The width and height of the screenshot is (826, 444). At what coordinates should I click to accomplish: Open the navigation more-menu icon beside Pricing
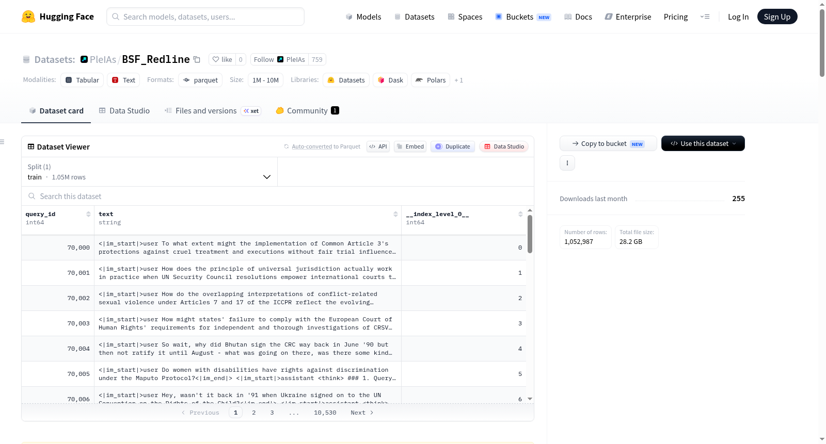pos(705,17)
